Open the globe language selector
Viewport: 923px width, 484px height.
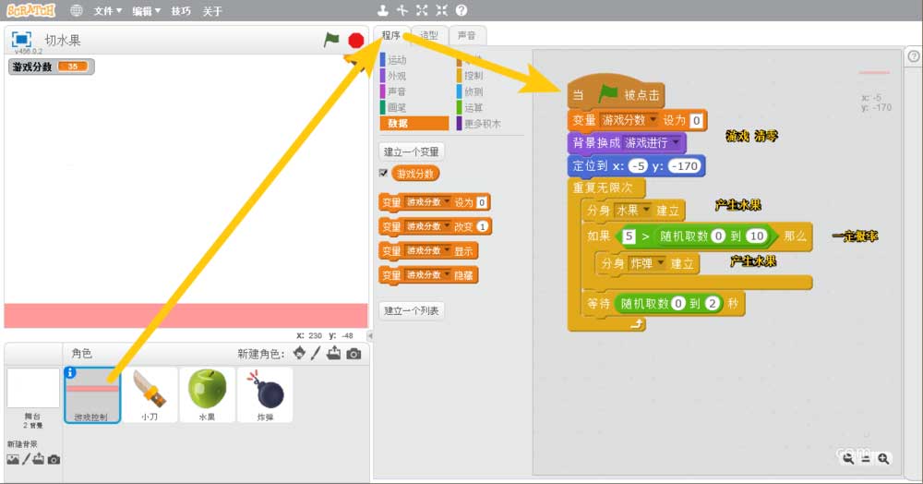[76, 10]
